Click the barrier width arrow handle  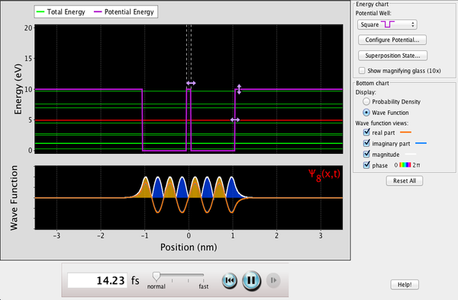click(191, 83)
